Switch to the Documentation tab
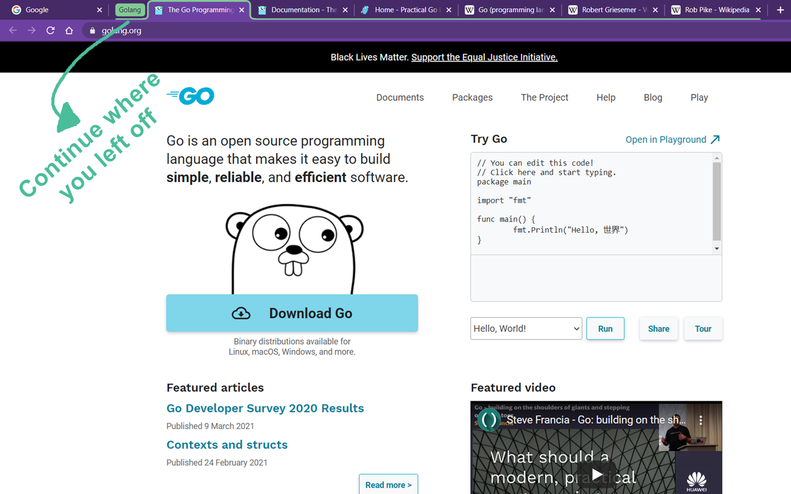791x494 pixels. tap(303, 10)
